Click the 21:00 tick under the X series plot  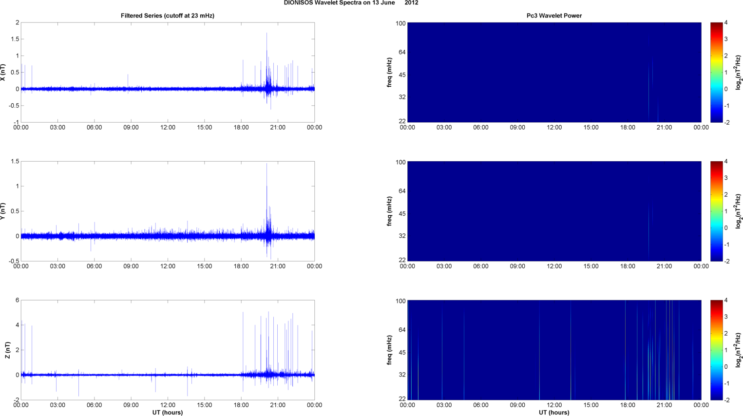pos(278,128)
